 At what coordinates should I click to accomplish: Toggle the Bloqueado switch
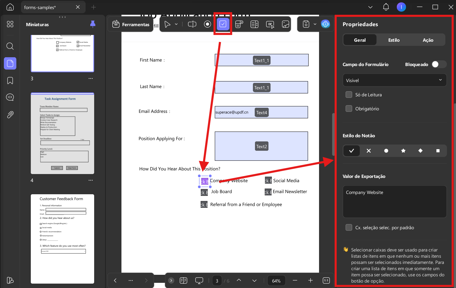pos(439,64)
